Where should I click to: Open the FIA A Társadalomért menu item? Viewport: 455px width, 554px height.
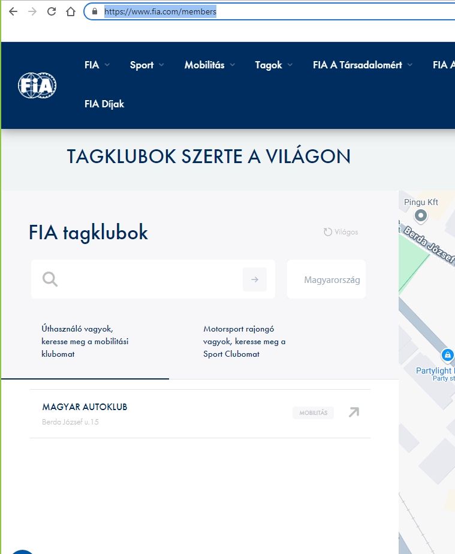(x=357, y=65)
